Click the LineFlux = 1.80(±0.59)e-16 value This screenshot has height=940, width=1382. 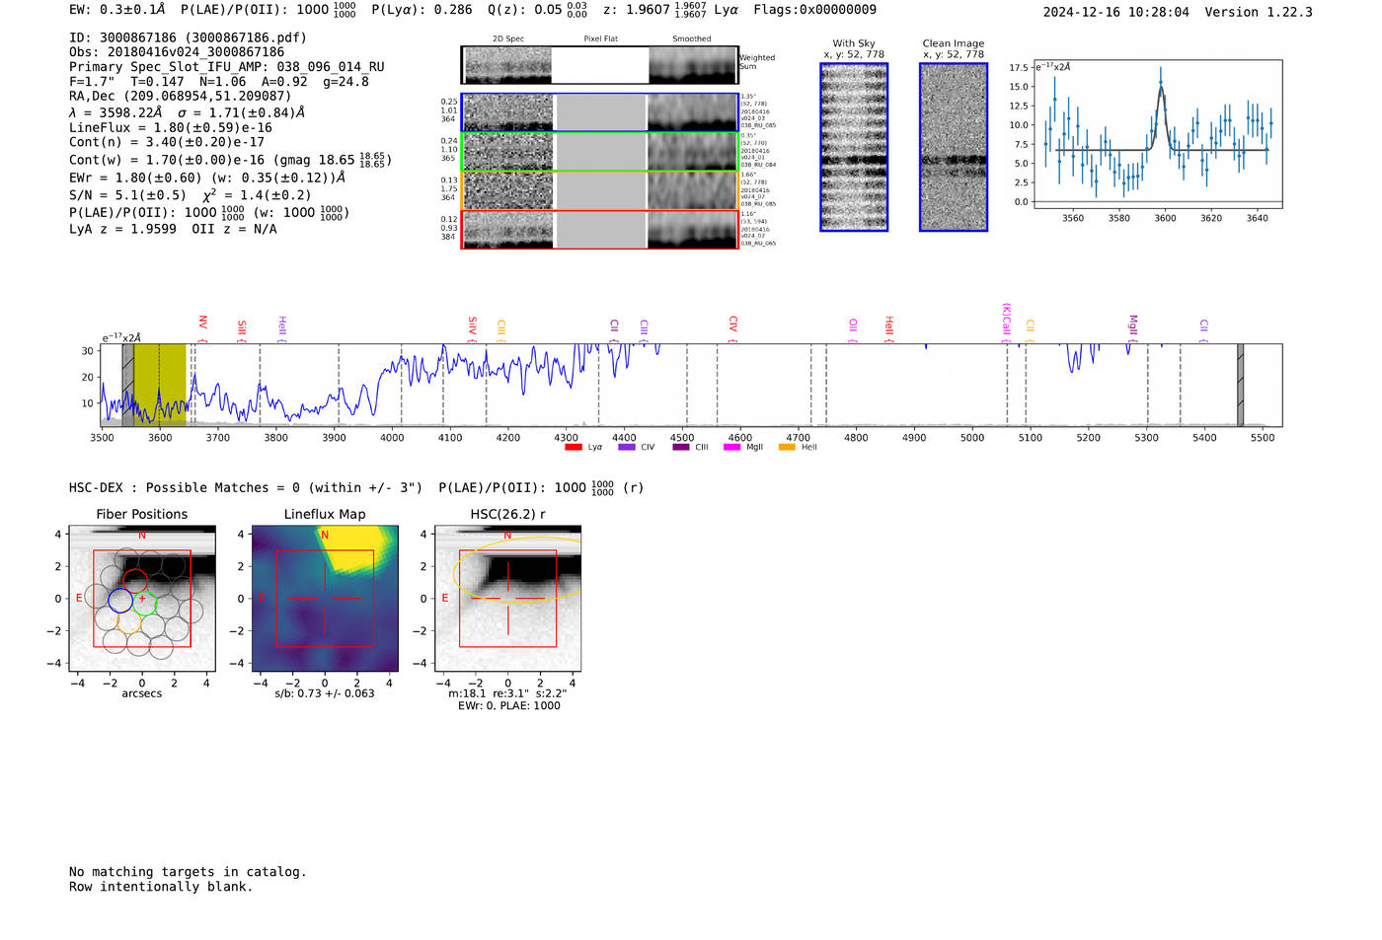pos(171,127)
